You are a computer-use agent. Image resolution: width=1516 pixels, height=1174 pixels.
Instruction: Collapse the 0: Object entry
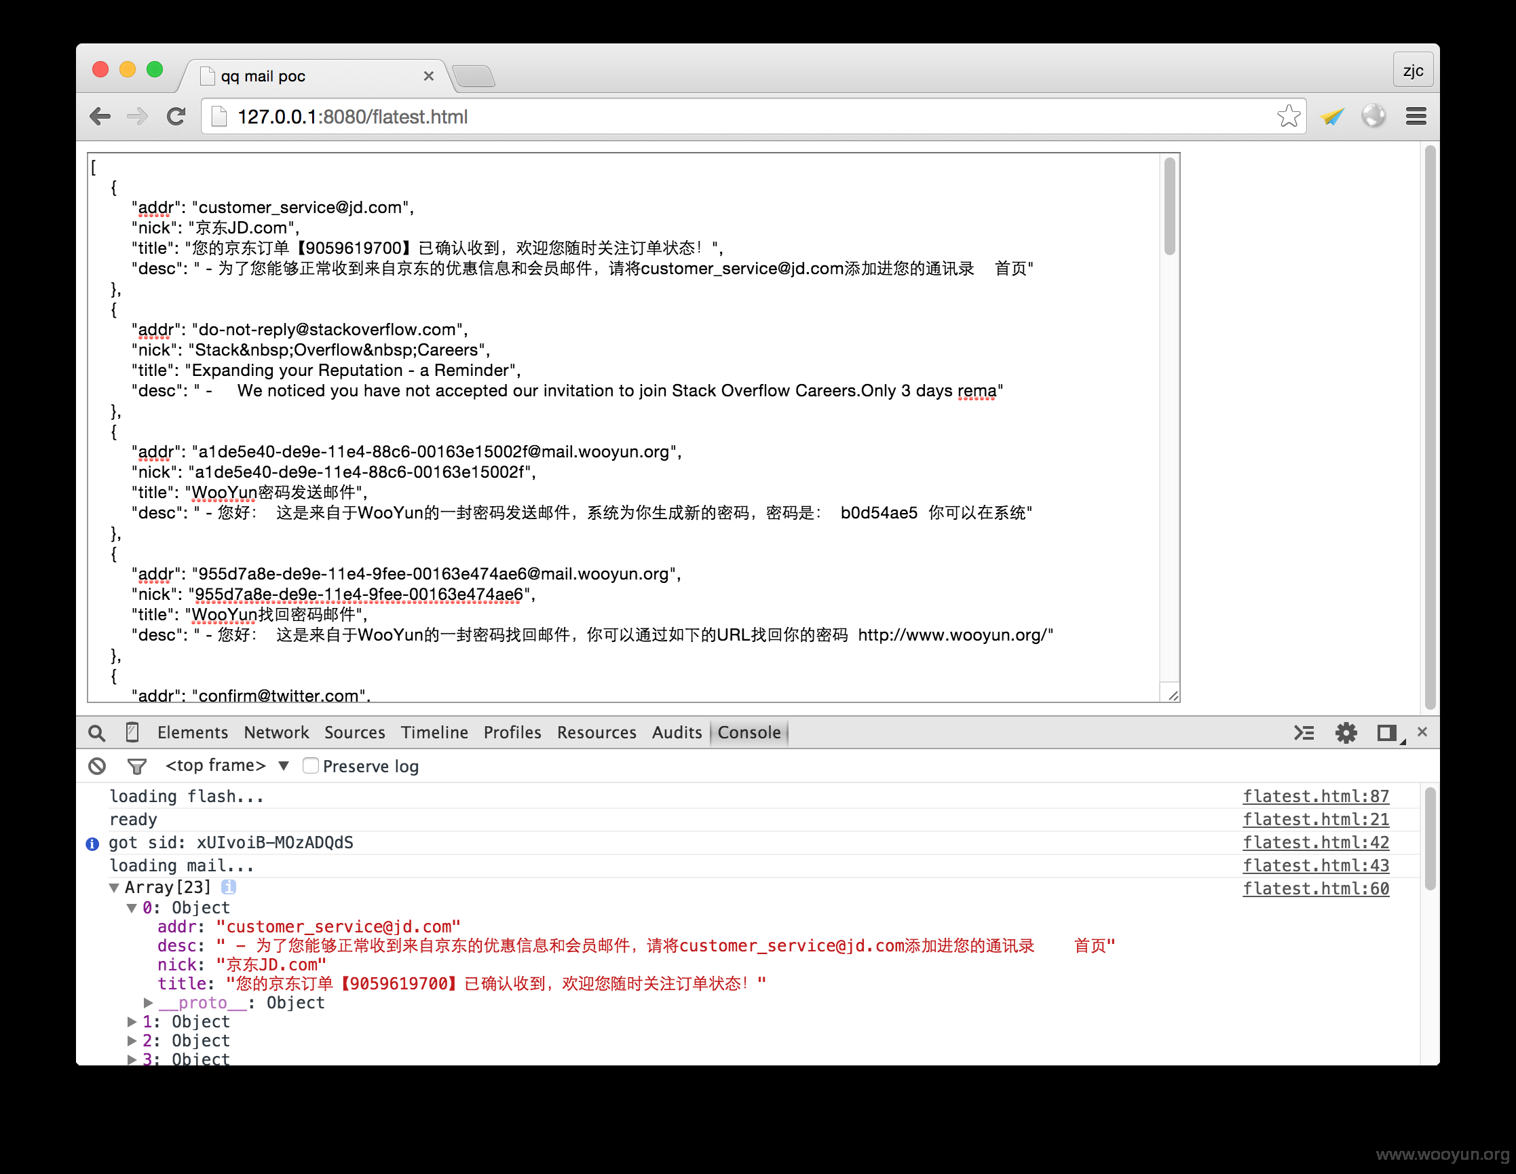click(131, 907)
